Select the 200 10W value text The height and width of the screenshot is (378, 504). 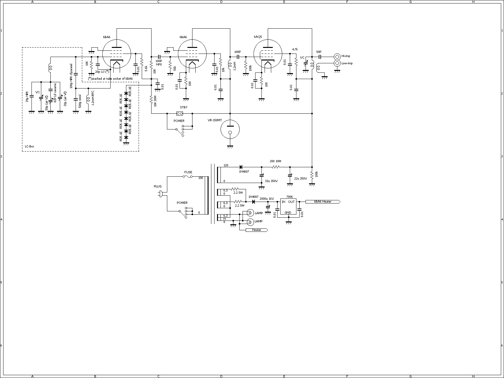[276, 161]
